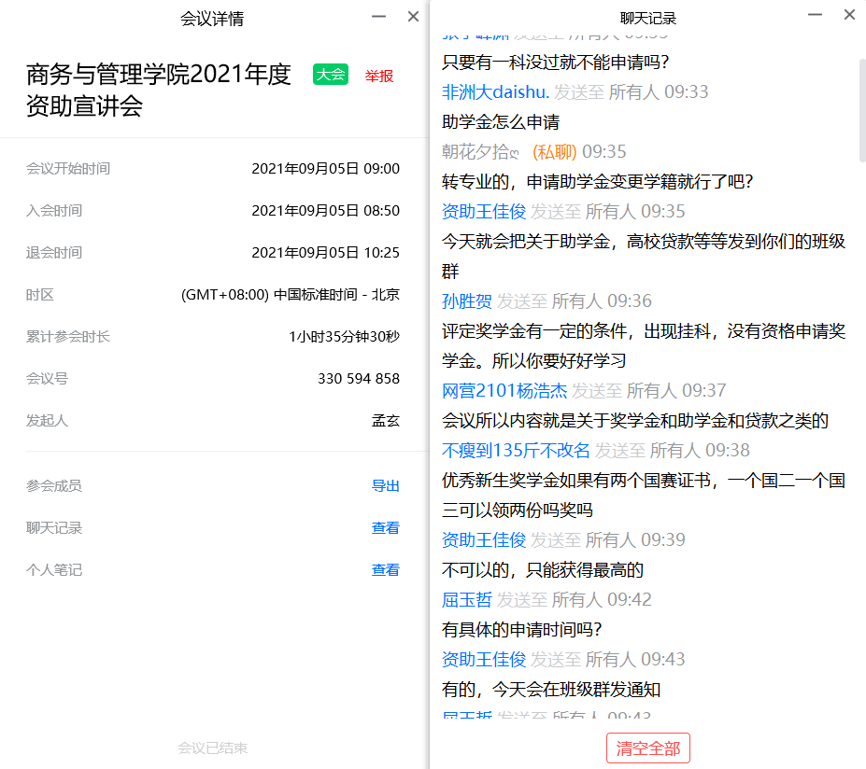Close the 会议详情 window
This screenshot has height=769, width=866.
[413, 16]
